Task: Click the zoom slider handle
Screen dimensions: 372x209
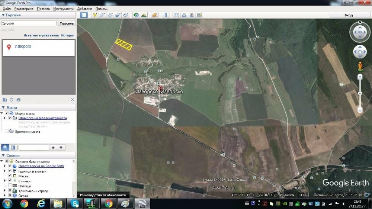Action: pos(360,93)
